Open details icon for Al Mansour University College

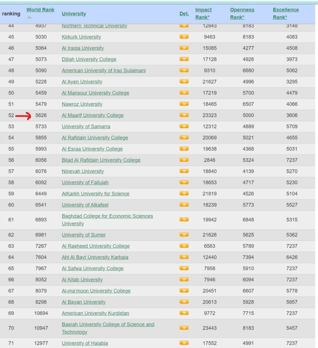(x=184, y=92)
